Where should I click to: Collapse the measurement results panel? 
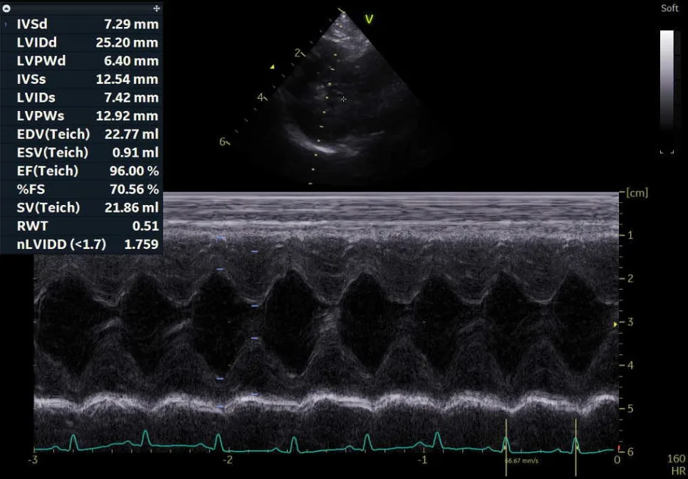pyautogui.click(x=6, y=9)
